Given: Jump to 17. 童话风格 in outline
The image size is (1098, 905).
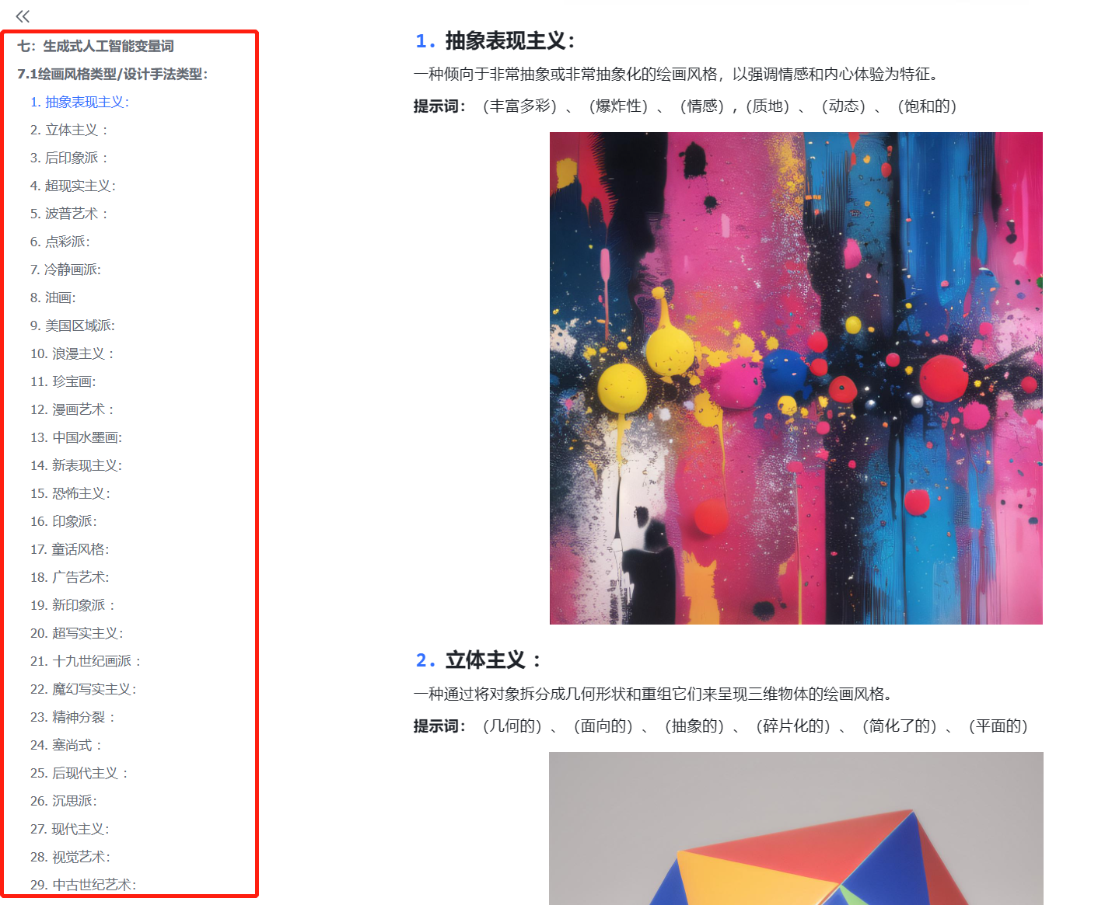Looking at the screenshot, I should [x=70, y=550].
